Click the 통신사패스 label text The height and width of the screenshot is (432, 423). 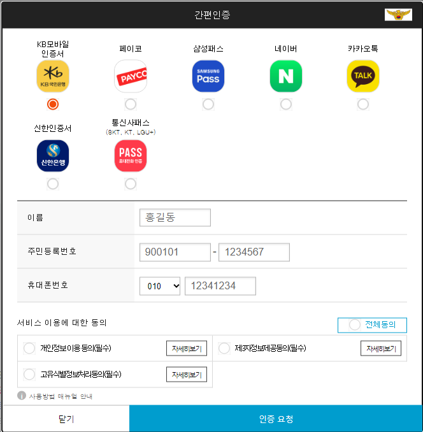pos(131,122)
